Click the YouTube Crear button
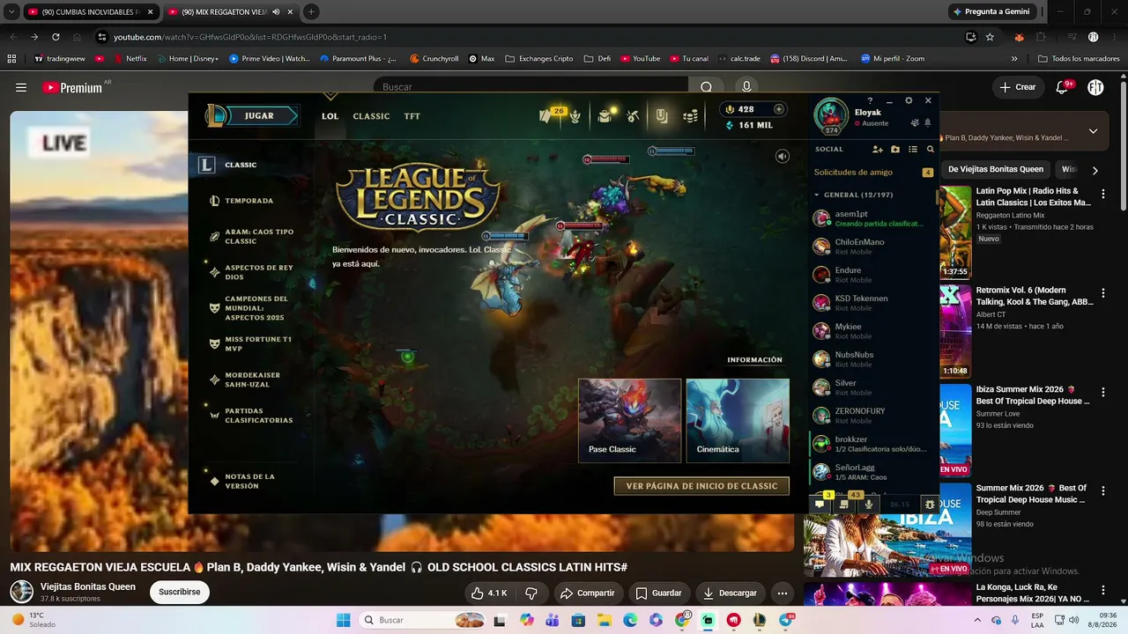The width and height of the screenshot is (1128, 634). tap(1018, 87)
